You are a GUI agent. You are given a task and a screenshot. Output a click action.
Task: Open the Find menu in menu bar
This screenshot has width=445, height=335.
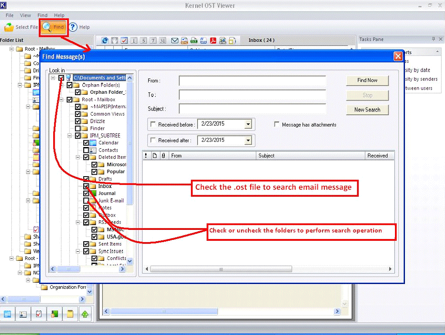pyautogui.click(x=42, y=15)
